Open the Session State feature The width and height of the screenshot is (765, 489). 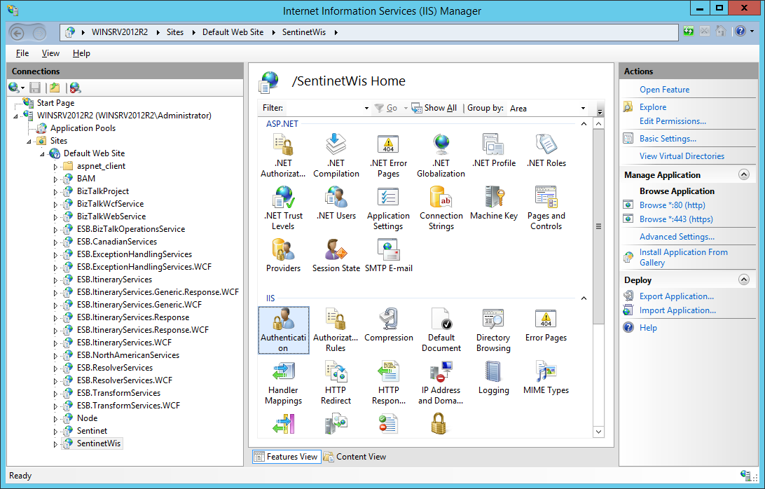tap(336, 255)
